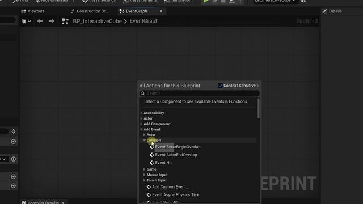363x204 pixels.
Task: Switch to the Construction Script tab
Action: [x=90, y=11]
